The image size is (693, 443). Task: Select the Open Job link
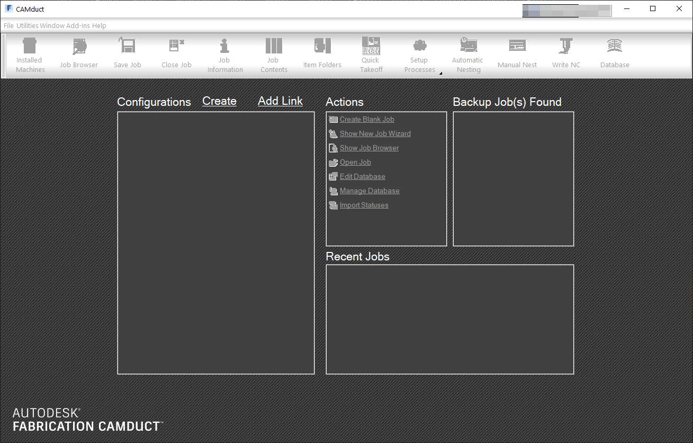(355, 162)
